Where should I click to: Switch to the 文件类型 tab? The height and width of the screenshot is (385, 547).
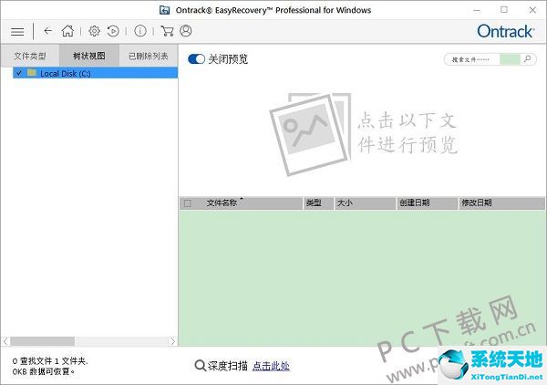[30, 56]
